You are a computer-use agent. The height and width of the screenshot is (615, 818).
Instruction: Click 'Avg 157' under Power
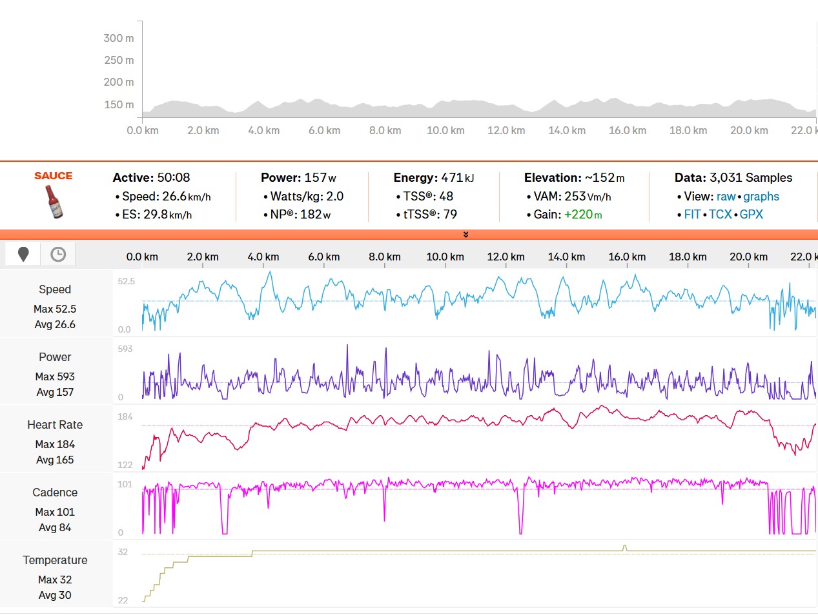click(55, 392)
